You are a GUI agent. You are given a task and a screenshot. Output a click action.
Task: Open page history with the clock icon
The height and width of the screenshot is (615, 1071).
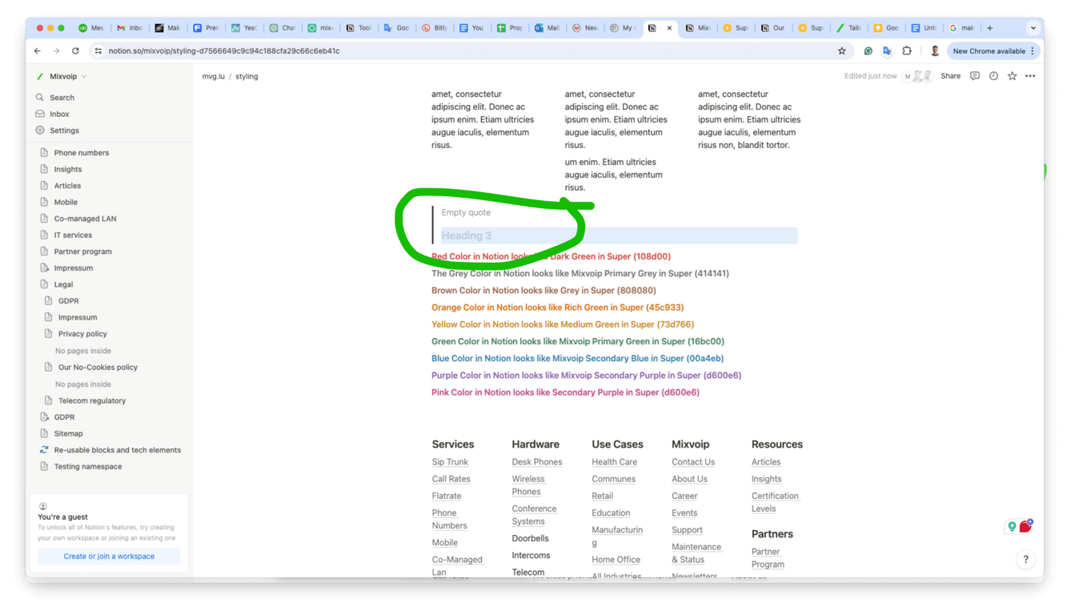pyautogui.click(x=993, y=76)
